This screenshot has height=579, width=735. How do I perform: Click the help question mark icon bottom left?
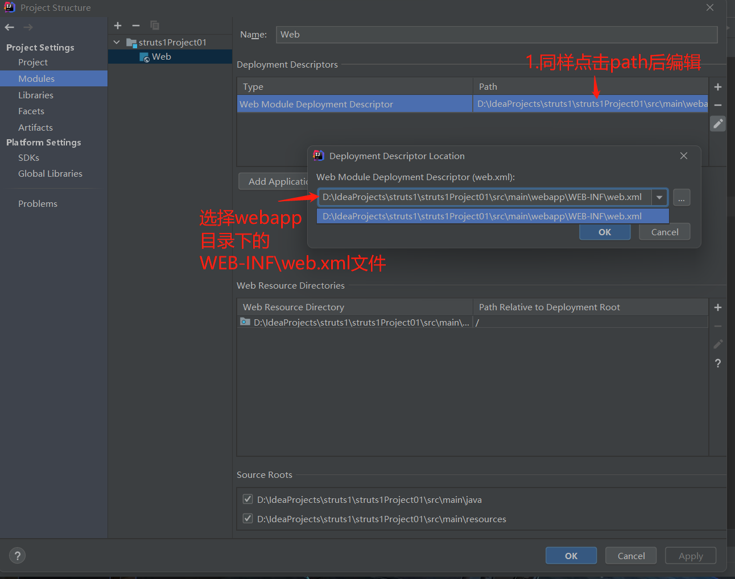click(17, 555)
